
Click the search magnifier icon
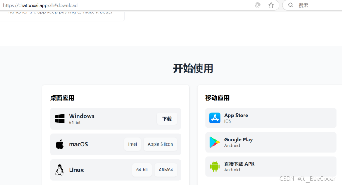291,5
